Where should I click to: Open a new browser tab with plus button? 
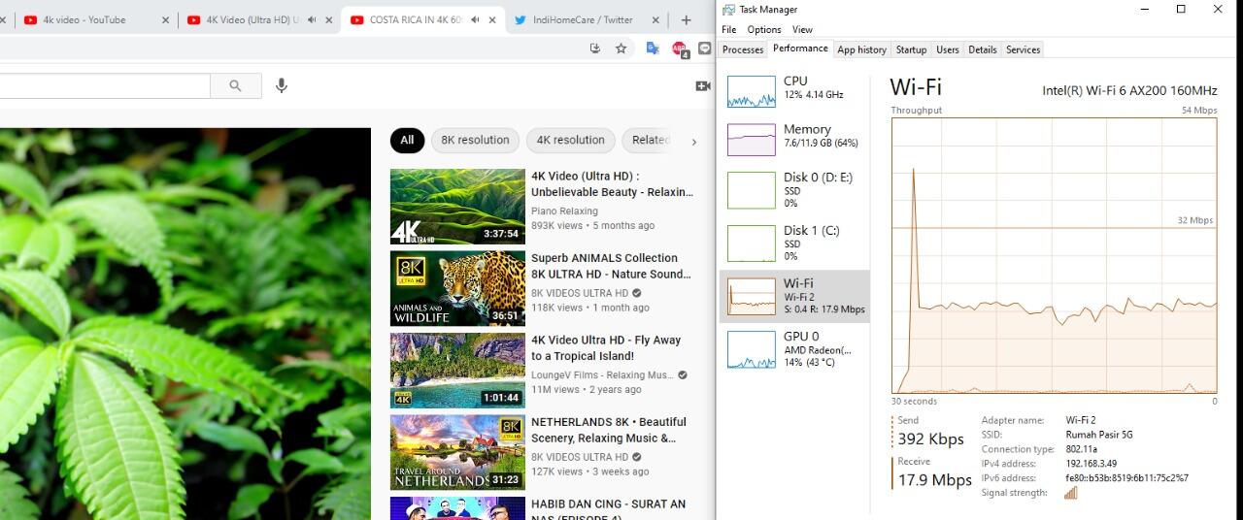[686, 19]
